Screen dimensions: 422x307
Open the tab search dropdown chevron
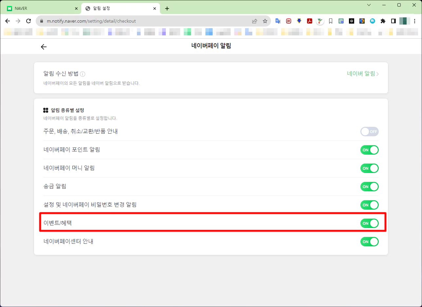(x=369, y=5)
